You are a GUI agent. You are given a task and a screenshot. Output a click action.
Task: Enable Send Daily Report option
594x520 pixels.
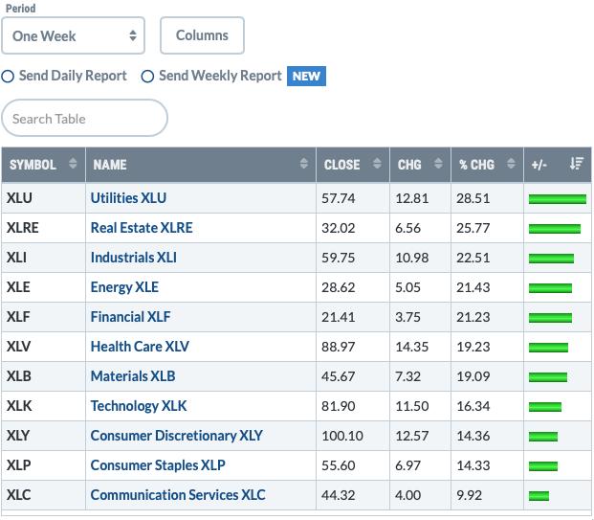point(8,77)
